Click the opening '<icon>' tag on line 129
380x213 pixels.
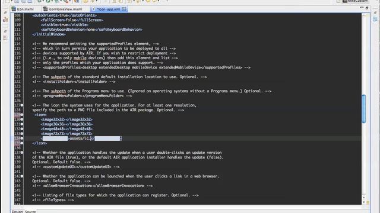[40, 115]
